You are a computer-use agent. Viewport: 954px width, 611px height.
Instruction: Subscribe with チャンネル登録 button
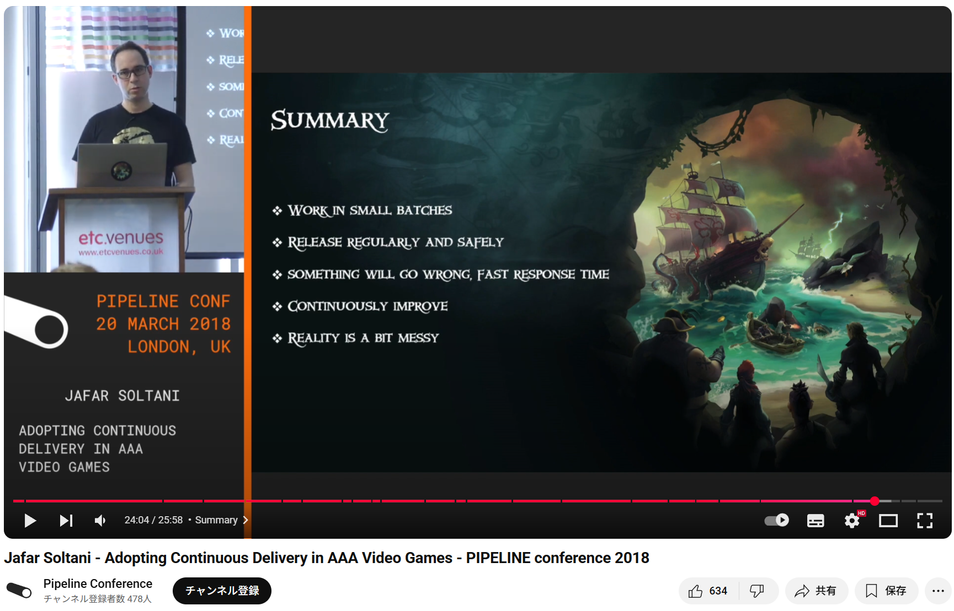(x=222, y=591)
